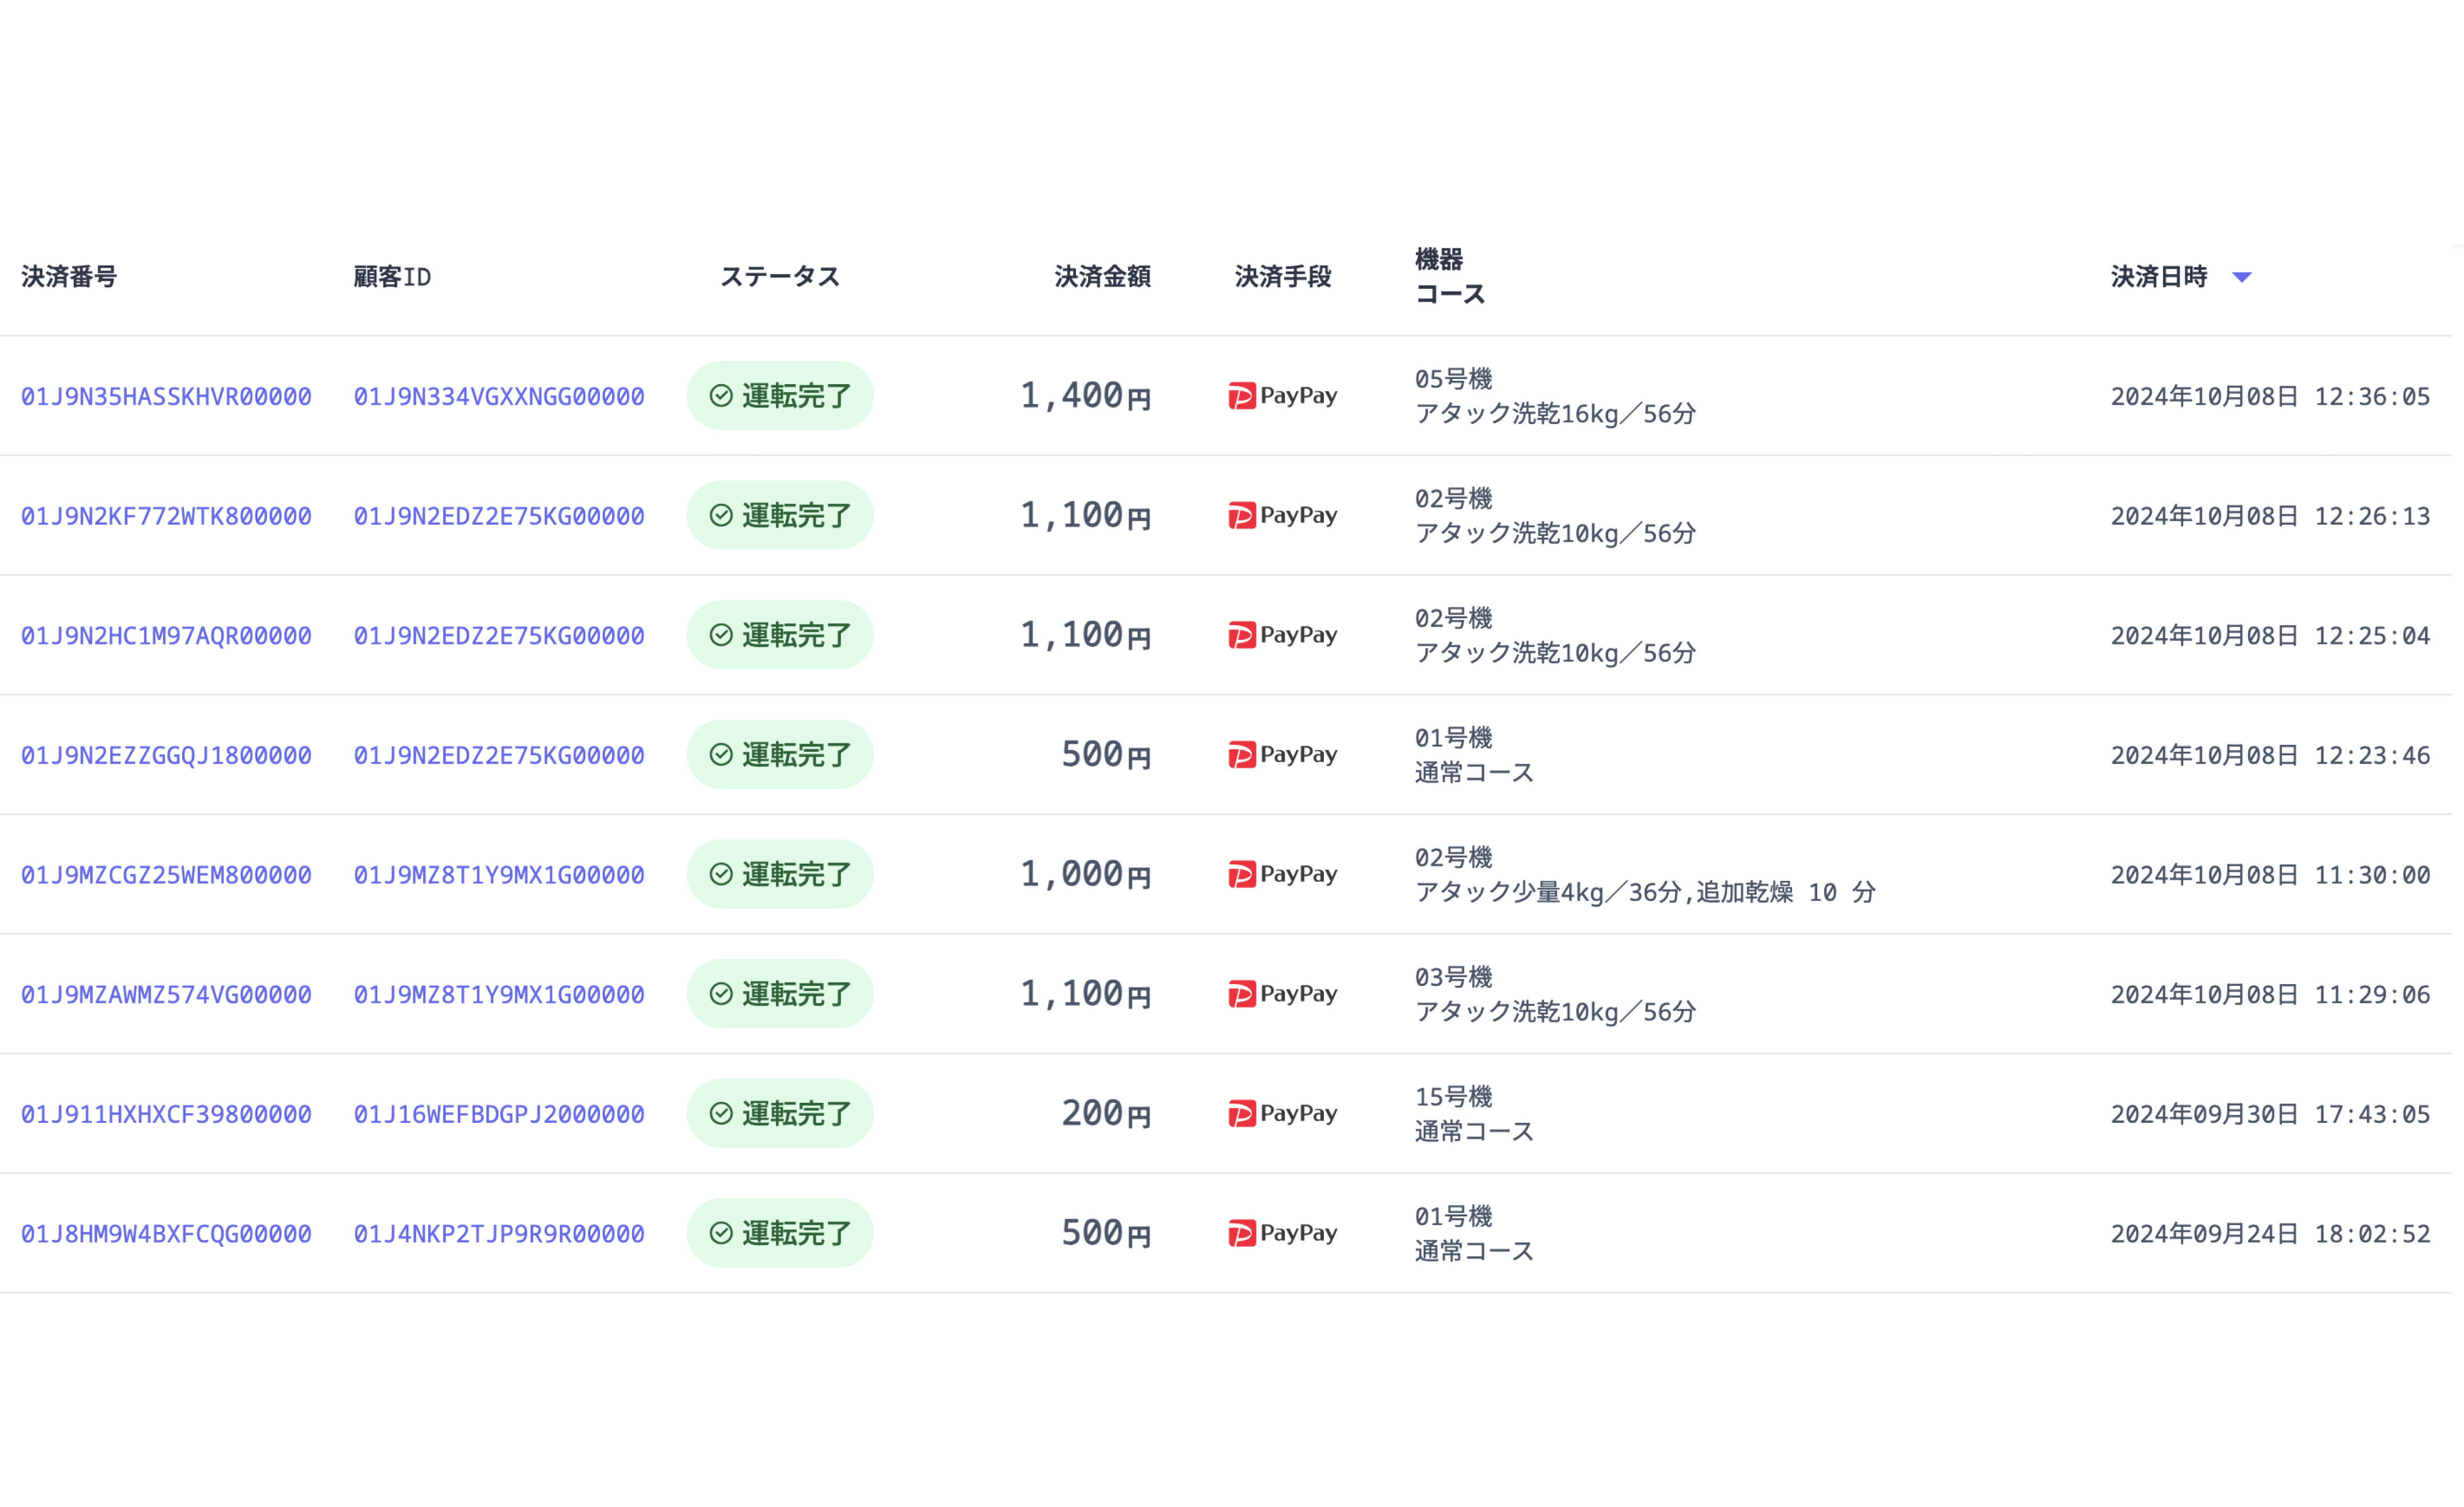
Task: Select the PayPay icon beside payment 01J9N2KF772WTK800000
Action: (x=1243, y=515)
